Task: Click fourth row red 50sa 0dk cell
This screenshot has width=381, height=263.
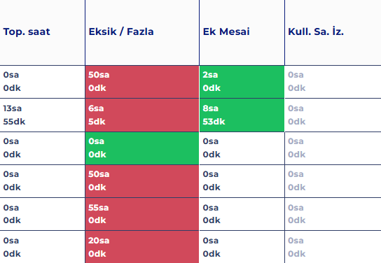Action: tap(142, 181)
